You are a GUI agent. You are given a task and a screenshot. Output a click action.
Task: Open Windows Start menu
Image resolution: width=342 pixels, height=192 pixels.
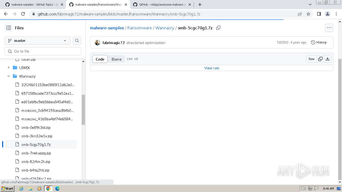coord(7,188)
